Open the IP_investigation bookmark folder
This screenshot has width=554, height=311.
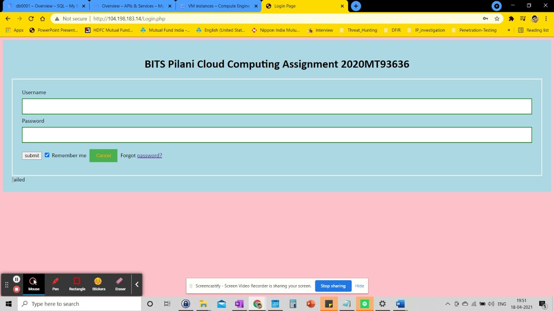pos(425,30)
